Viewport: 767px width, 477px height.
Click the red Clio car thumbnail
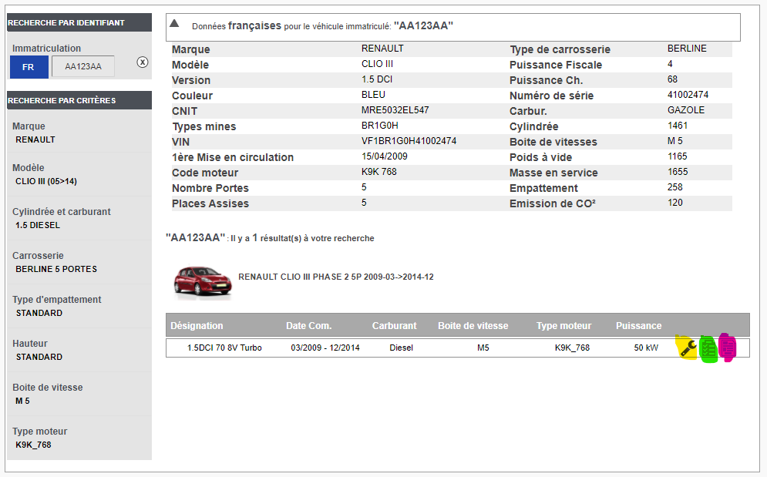pos(203,280)
